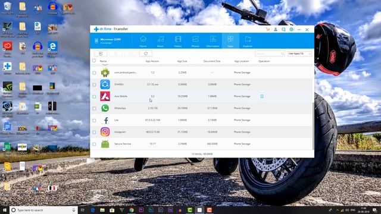
Task: Open the feedback chat icon in title bar
Action: click(283, 29)
